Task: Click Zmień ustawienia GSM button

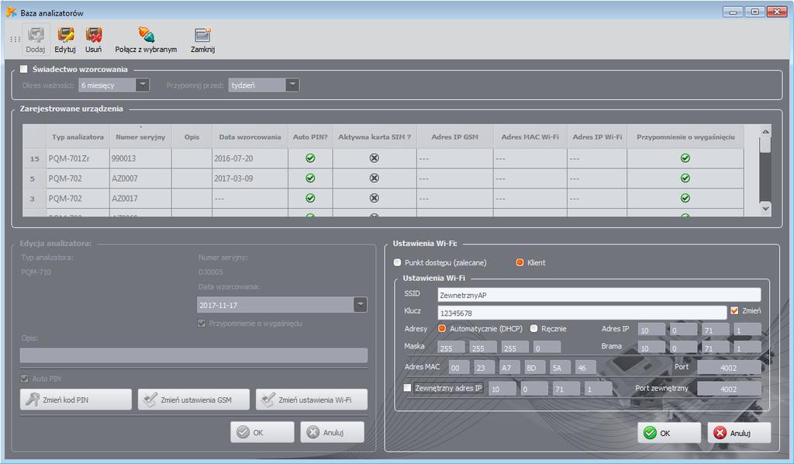Action: 193,400
